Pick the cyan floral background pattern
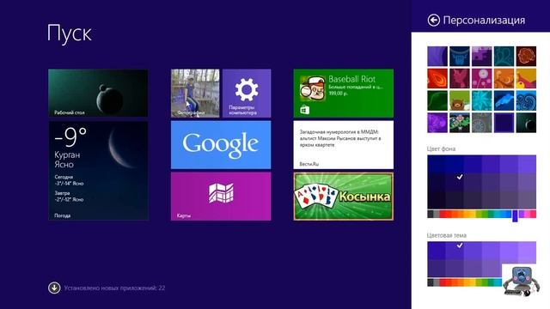550x309 pixels. click(481, 100)
